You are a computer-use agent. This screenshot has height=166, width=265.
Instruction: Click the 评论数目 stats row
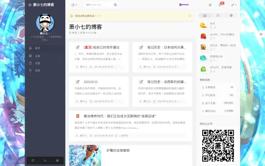(x=218, y=95)
